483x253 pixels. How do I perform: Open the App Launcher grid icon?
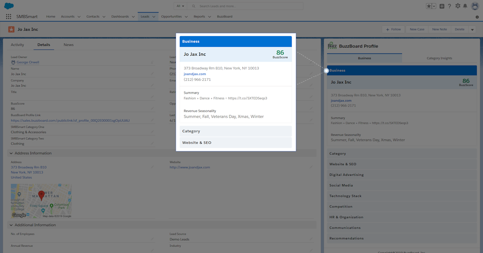(8, 17)
